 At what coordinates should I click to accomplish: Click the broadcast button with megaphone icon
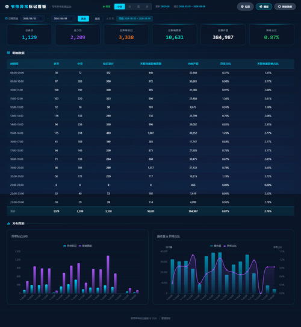[264, 7]
